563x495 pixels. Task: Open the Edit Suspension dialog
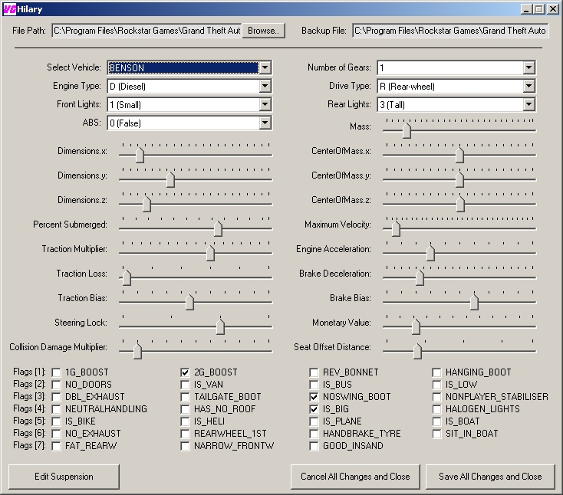64,476
